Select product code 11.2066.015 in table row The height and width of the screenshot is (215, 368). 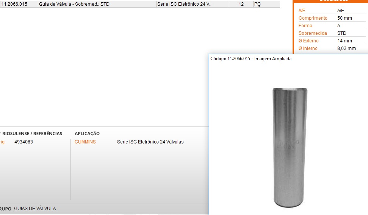point(14,5)
